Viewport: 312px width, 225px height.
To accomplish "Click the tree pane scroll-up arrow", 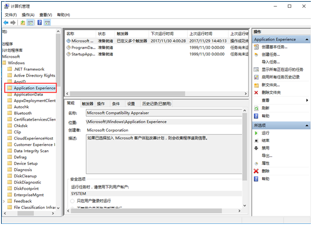I will (x=58, y=31).
